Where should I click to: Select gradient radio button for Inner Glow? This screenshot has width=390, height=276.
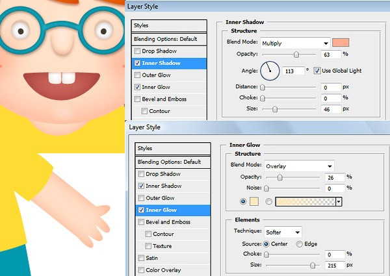point(268,201)
